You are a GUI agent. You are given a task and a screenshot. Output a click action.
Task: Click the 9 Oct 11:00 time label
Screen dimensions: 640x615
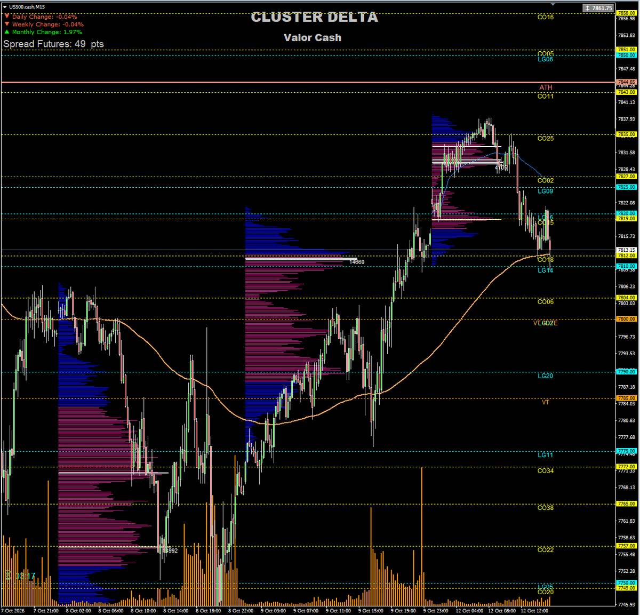(339, 611)
